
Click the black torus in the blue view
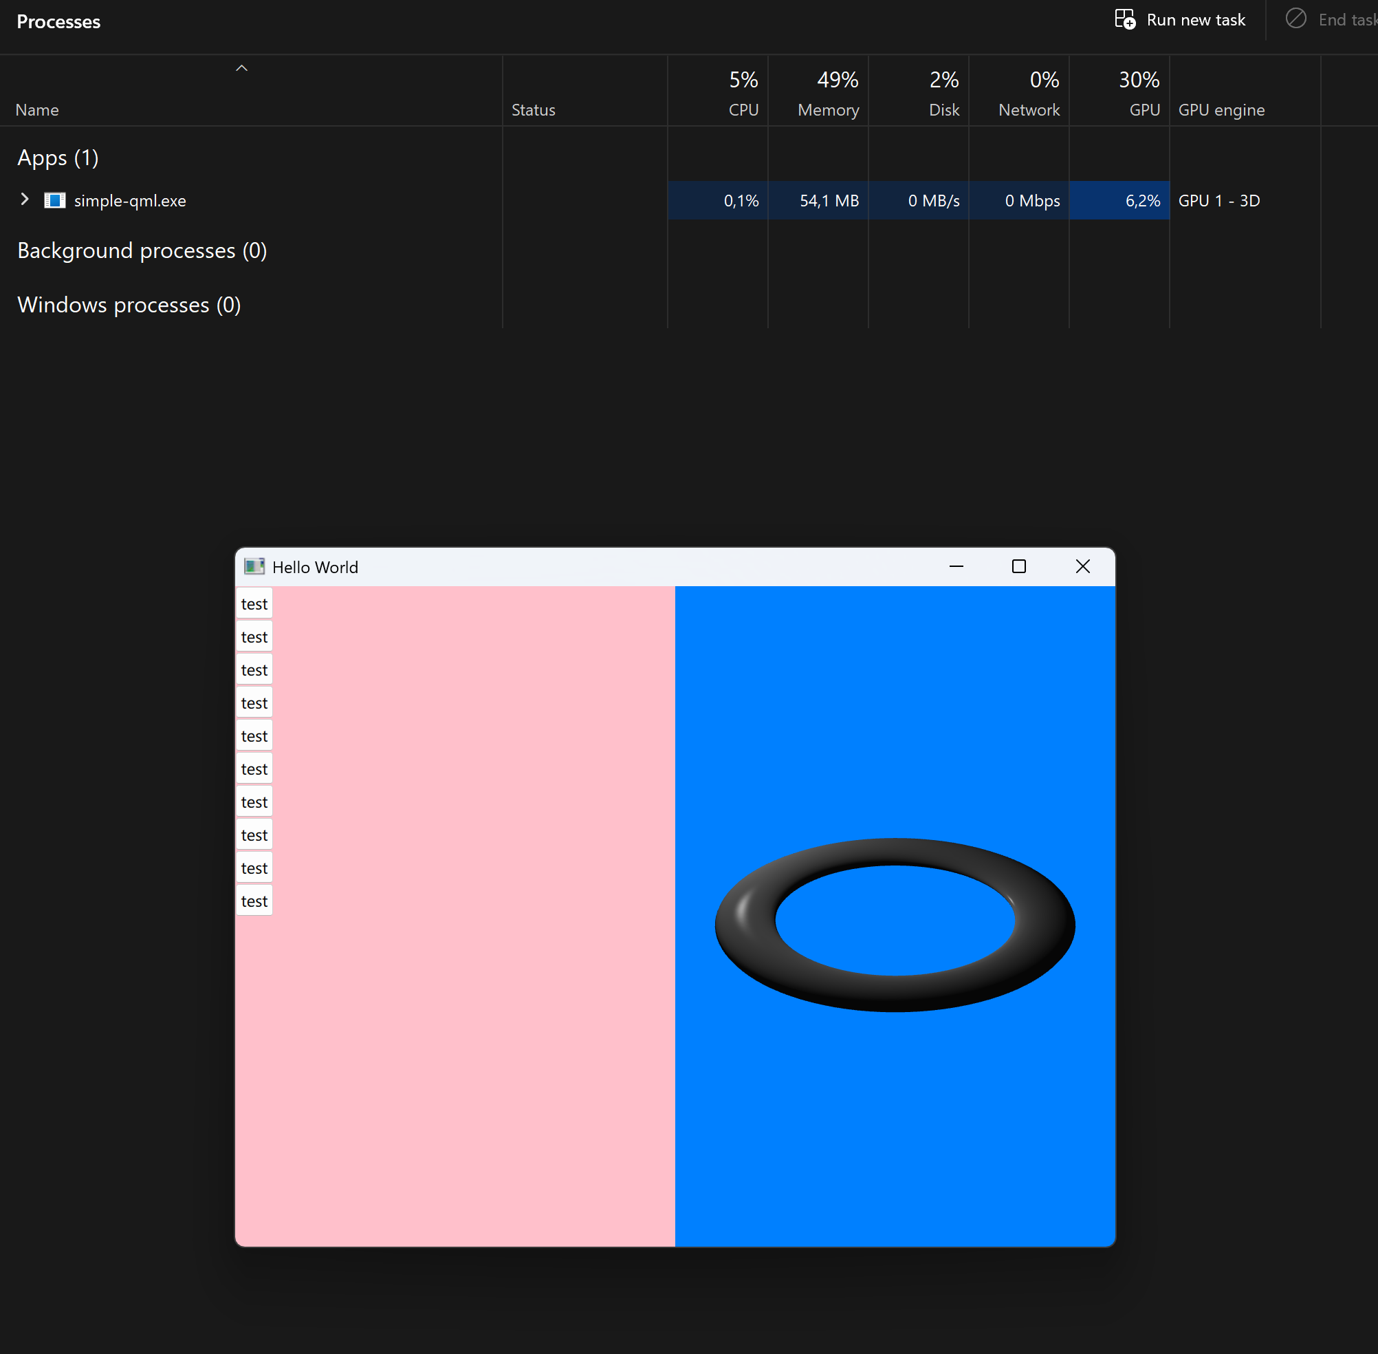click(746, 925)
